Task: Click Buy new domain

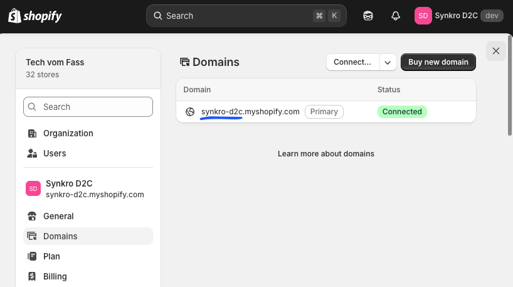Action: click(x=438, y=62)
